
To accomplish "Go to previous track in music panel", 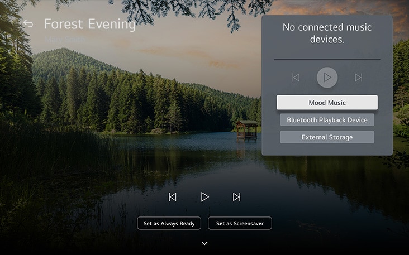I will pos(296,78).
